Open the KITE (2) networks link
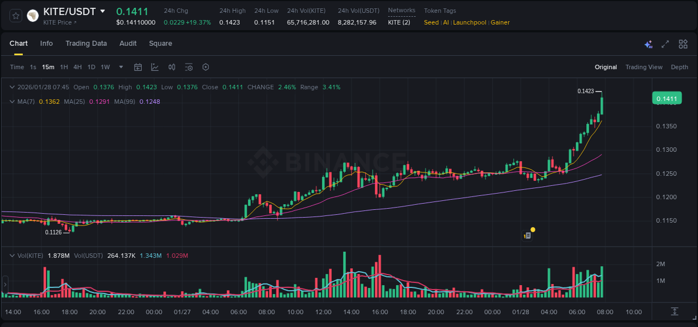This screenshot has height=327, width=698. click(400, 22)
